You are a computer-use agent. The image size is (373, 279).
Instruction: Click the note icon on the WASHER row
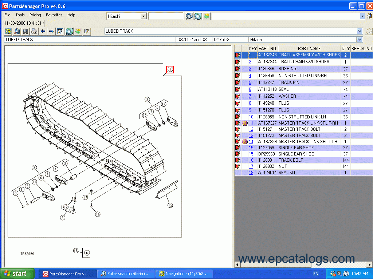click(x=237, y=96)
